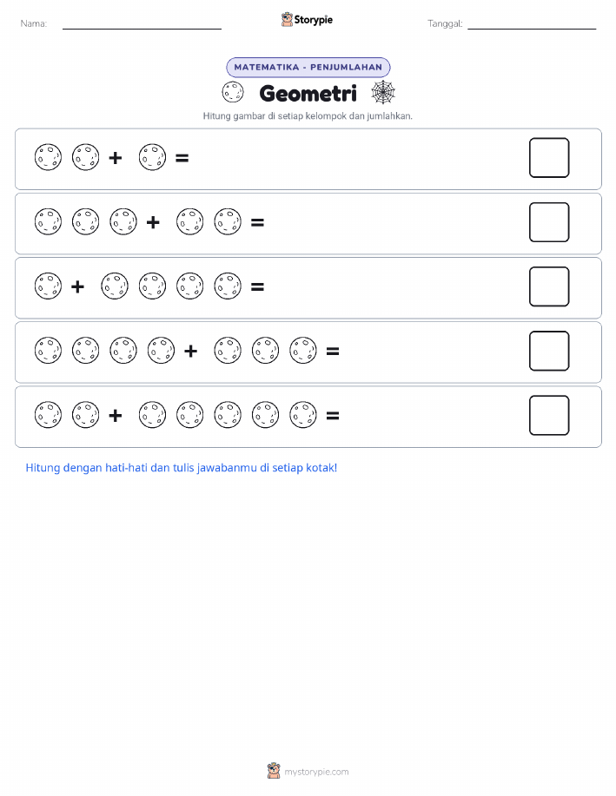Click the moon icon left of Geometri title
The image size is (616, 796).
pos(233,92)
